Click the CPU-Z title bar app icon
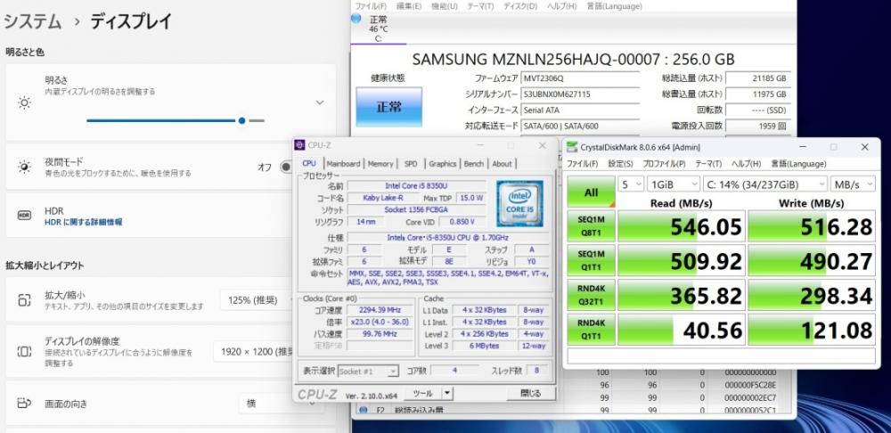 tap(299, 145)
